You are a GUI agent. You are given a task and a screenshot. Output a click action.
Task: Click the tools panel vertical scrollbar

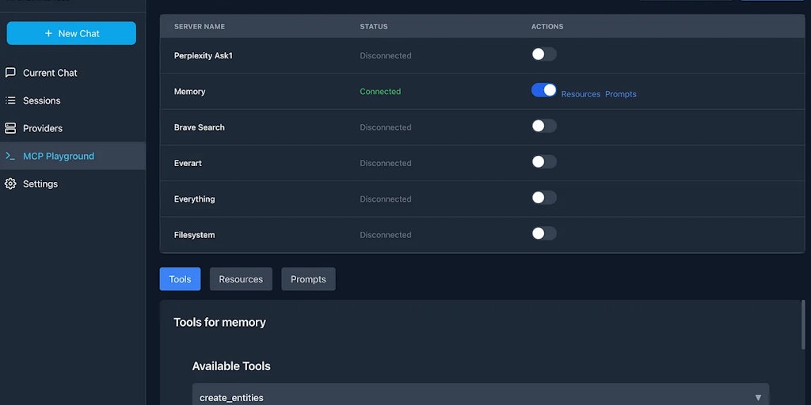click(803, 324)
